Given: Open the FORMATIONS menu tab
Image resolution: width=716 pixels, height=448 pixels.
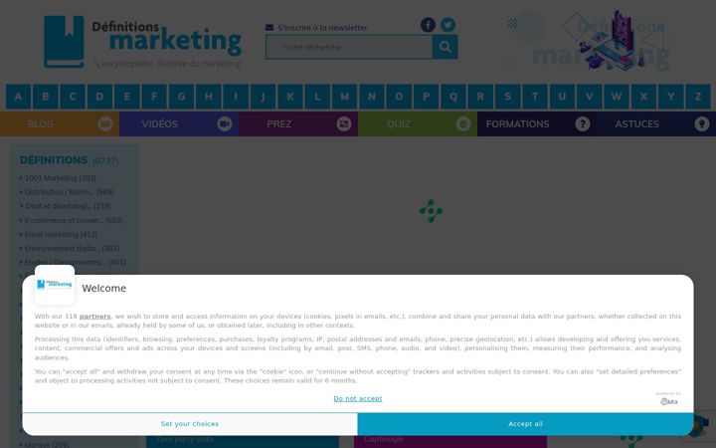Looking at the screenshot, I should (537, 123).
